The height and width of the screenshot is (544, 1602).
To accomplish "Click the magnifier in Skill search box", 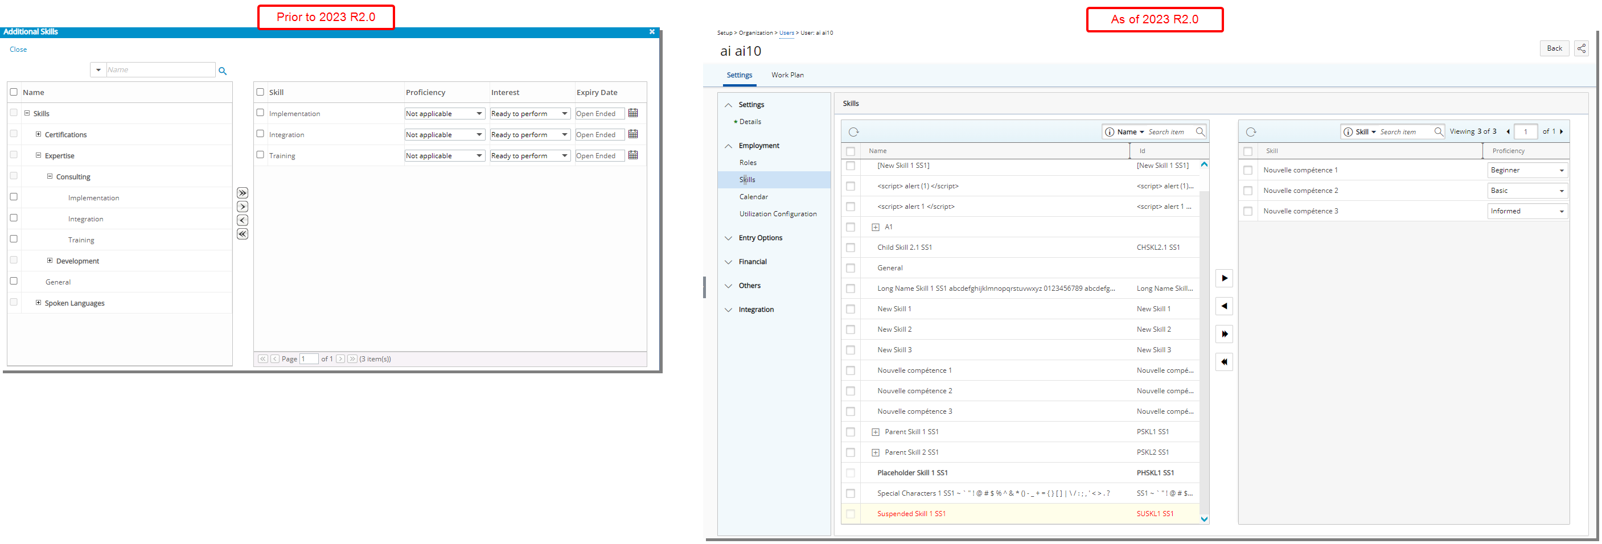I will coord(1439,132).
